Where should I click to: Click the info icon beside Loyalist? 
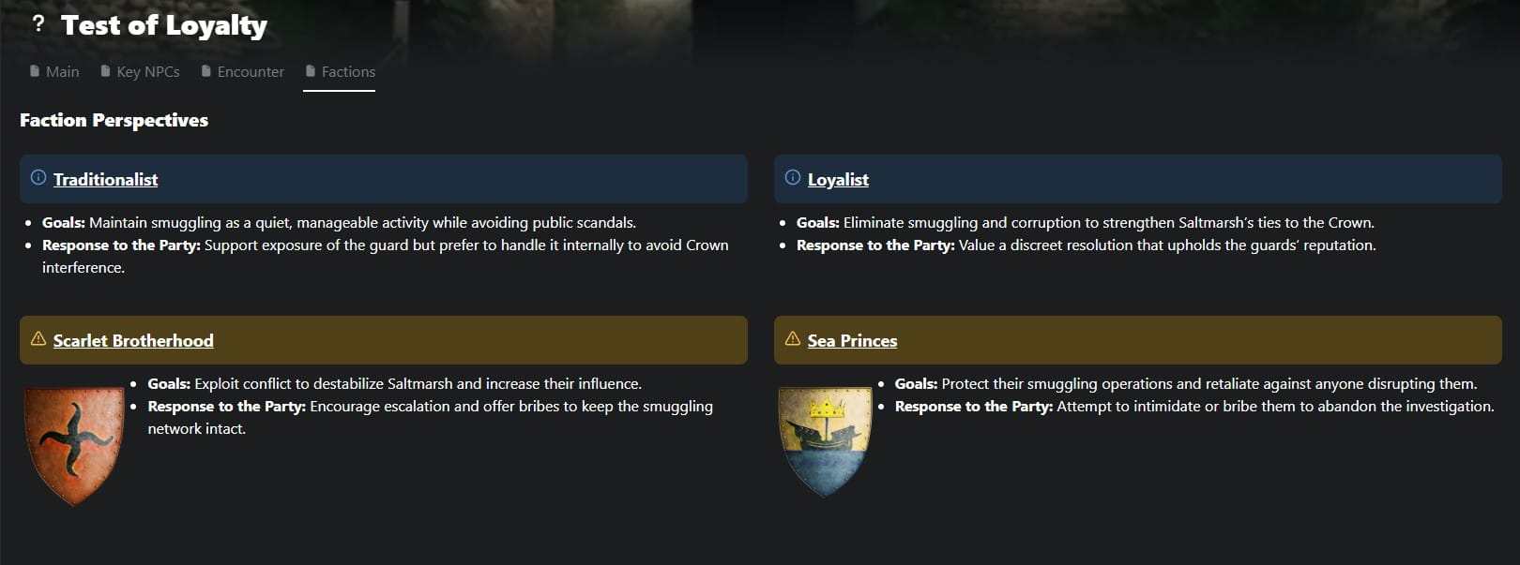[793, 178]
